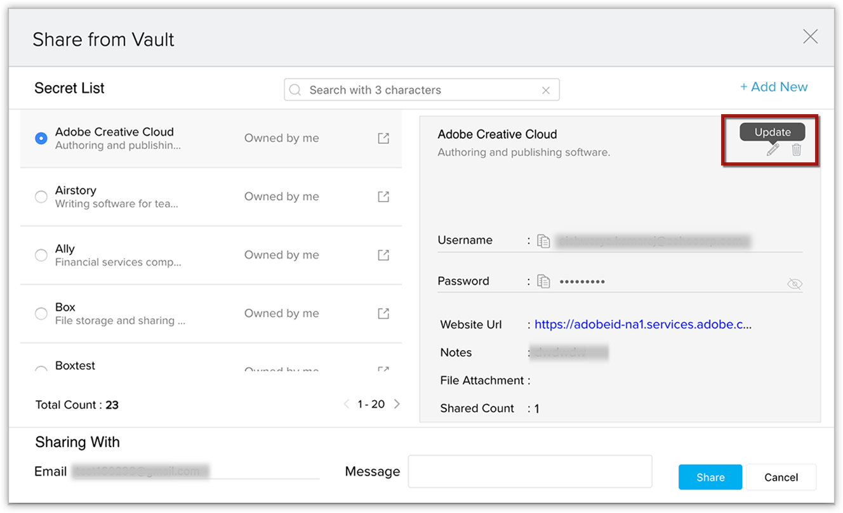Click the Message input field
Viewport: 843px width, 513px height.
pos(529,472)
